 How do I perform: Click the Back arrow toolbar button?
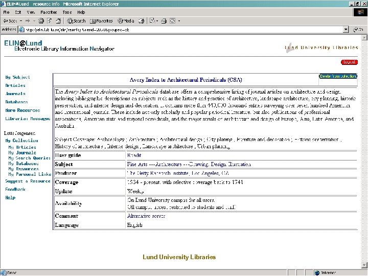10,21
